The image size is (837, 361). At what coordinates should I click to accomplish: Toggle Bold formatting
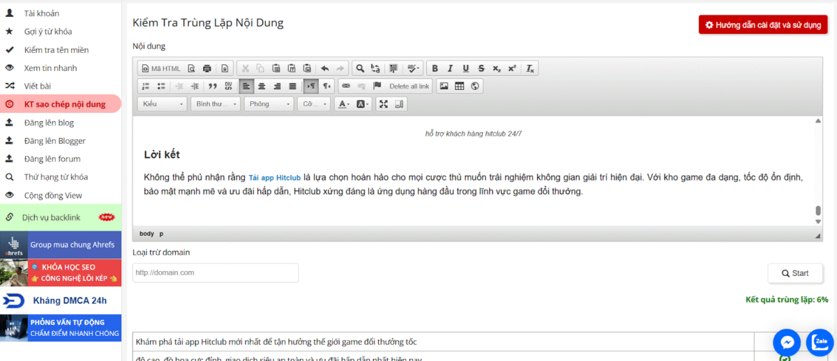[435, 68]
